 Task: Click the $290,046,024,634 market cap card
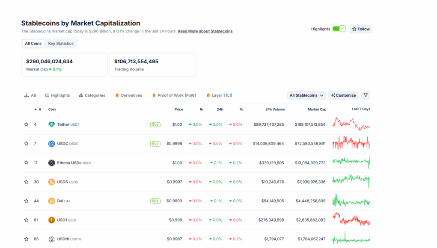click(x=65, y=65)
